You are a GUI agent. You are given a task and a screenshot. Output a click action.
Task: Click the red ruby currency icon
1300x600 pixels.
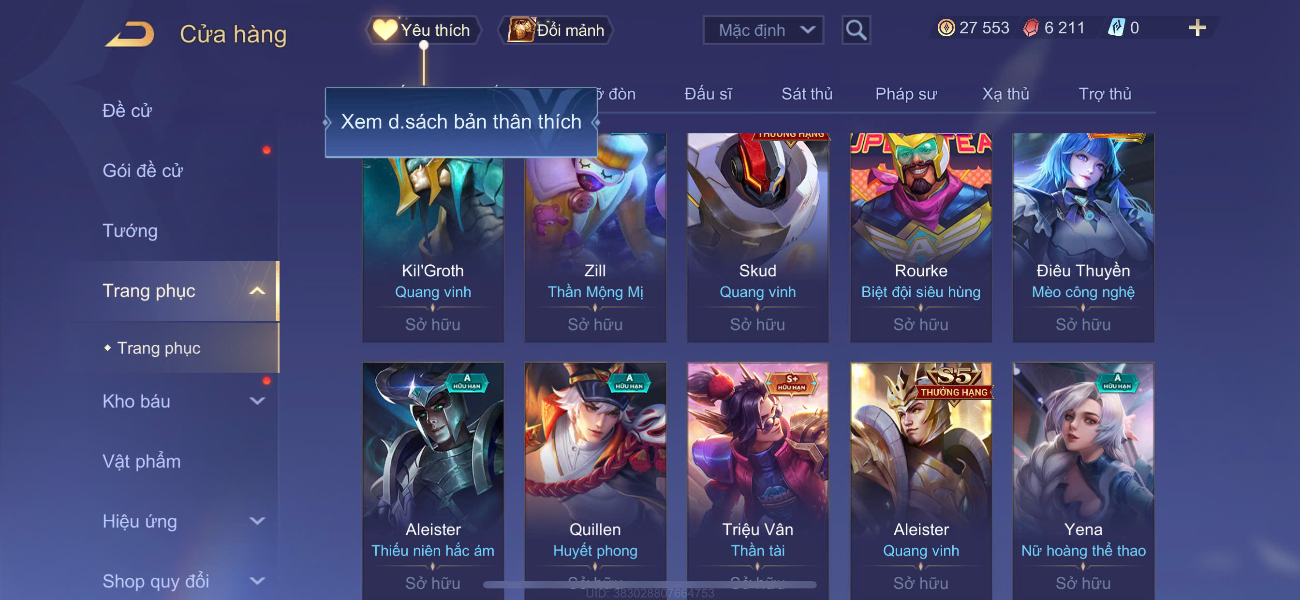click(x=1031, y=28)
